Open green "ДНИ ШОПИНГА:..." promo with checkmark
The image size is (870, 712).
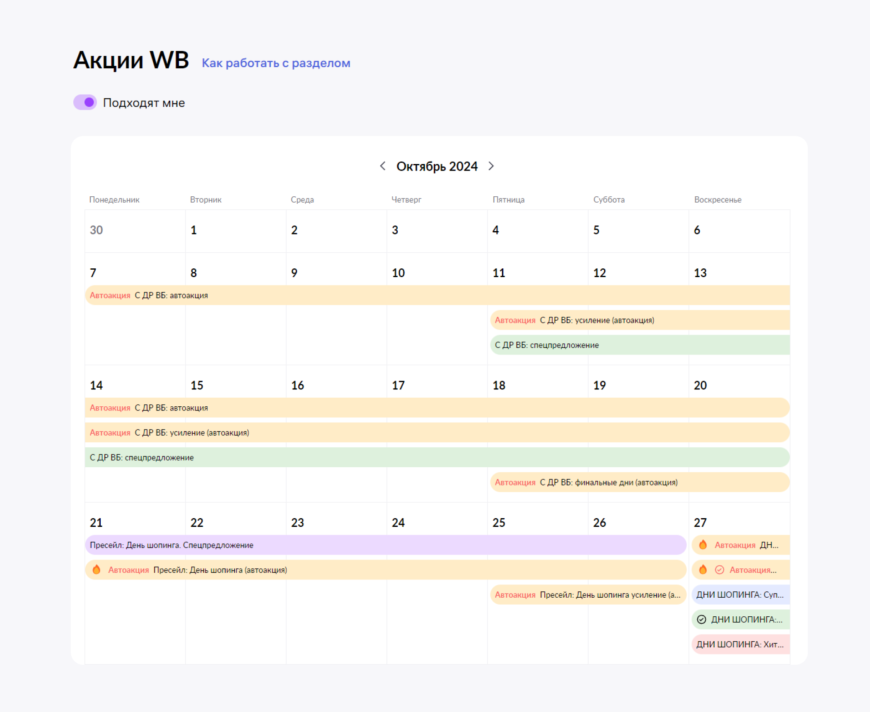click(x=741, y=620)
